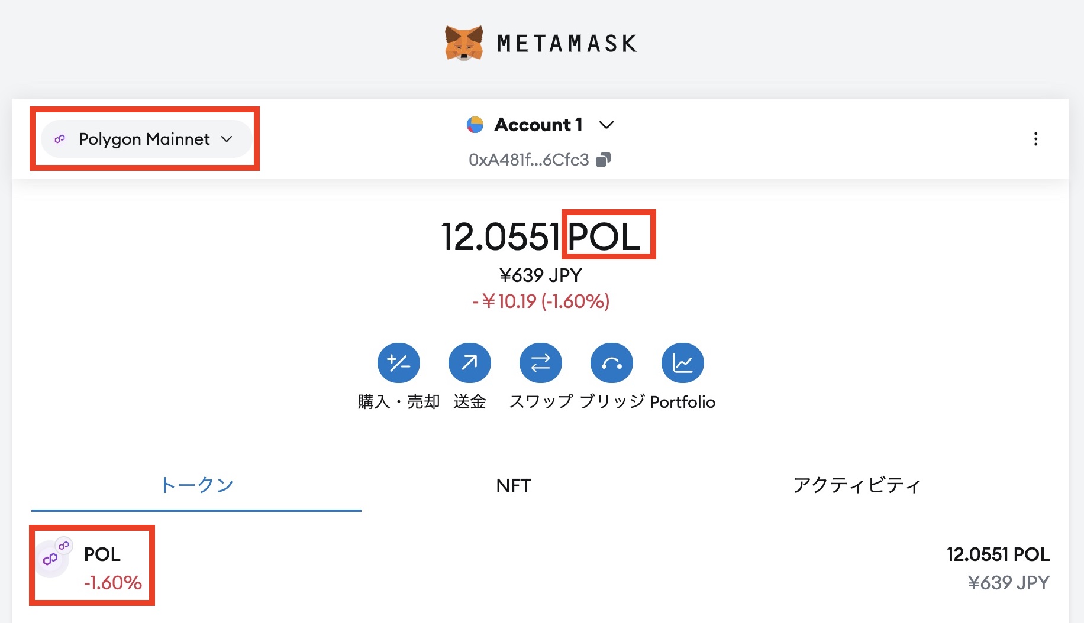Select the スワップ (Swap) icon
Image resolution: width=1084 pixels, height=623 pixels.
coord(540,362)
